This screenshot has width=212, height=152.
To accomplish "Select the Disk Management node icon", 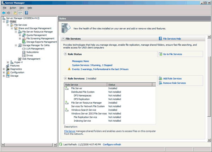I will [x=20, y=59].
